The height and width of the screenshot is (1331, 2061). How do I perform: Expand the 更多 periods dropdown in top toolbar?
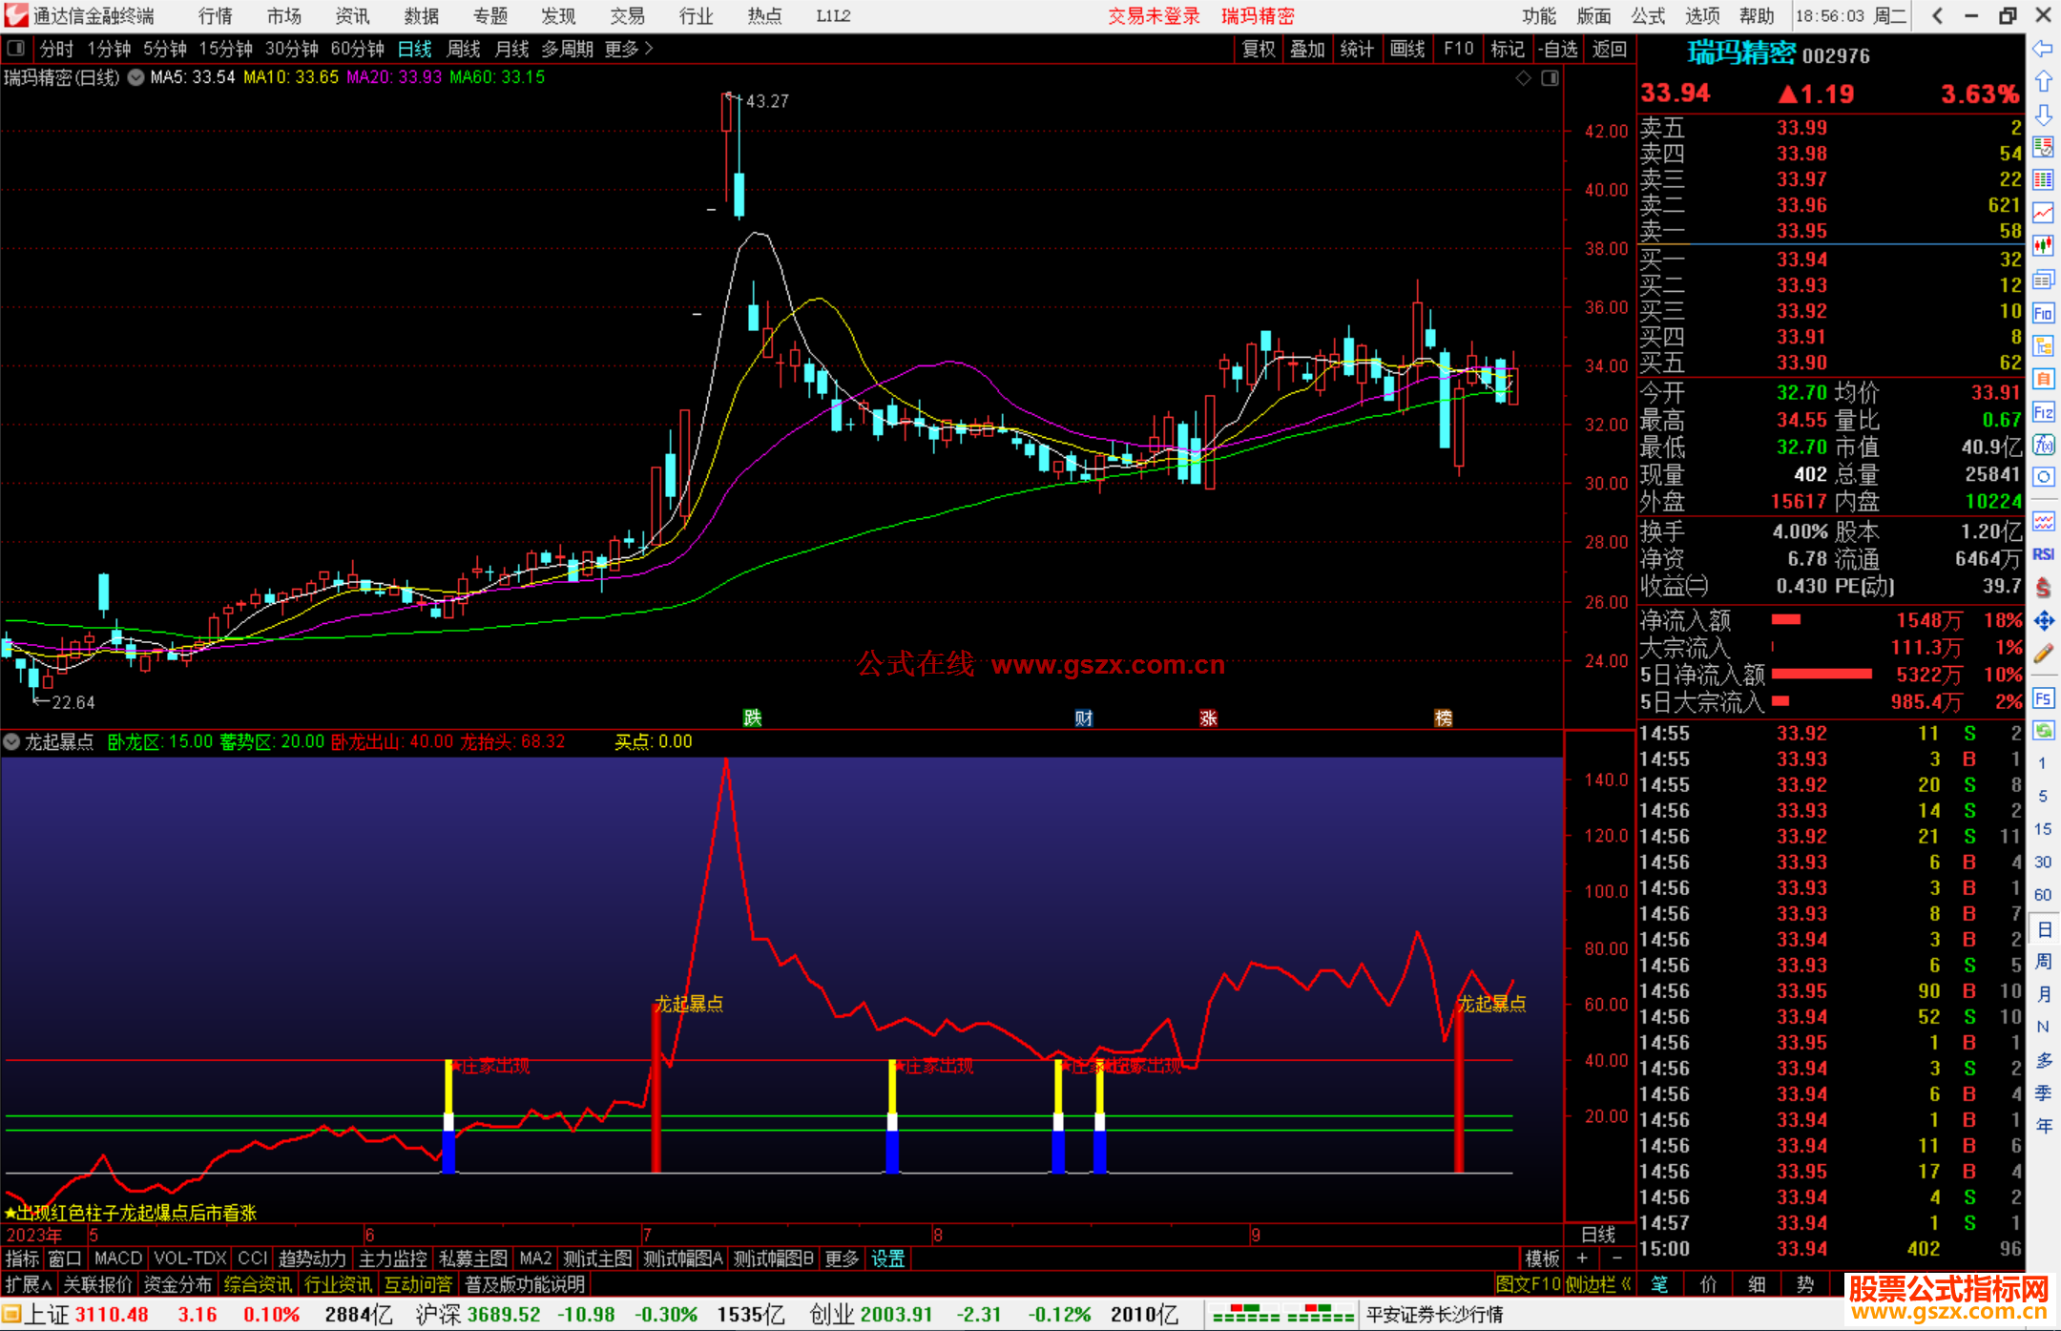[629, 49]
